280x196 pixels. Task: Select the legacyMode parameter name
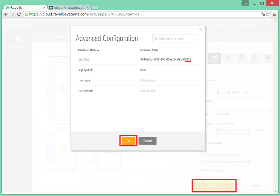tap(86, 70)
